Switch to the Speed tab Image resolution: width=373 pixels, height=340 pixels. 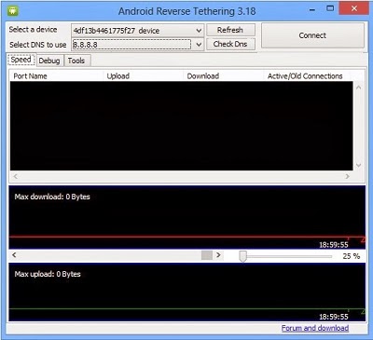(21, 60)
